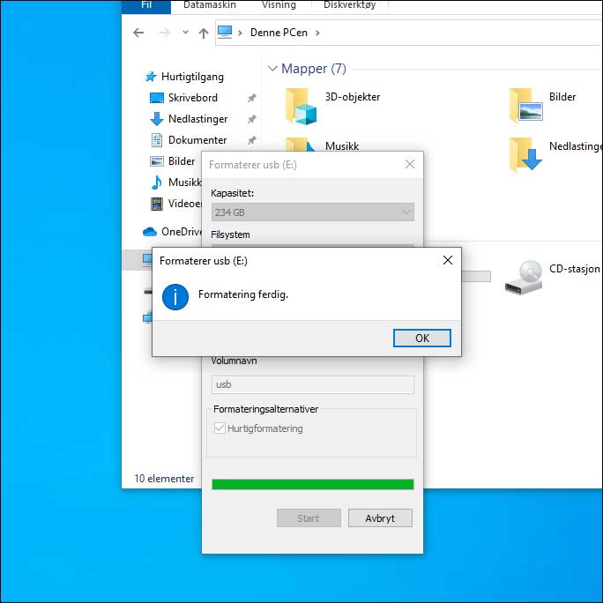The height and width of the screenshot is (603, 603).
Task: Collapse the Mapper (7) section
Action: tap(272, 69)
